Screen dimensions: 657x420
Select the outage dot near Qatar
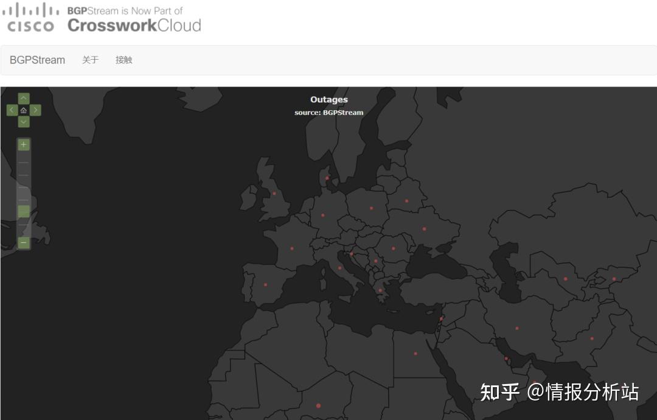coord(506,359)
